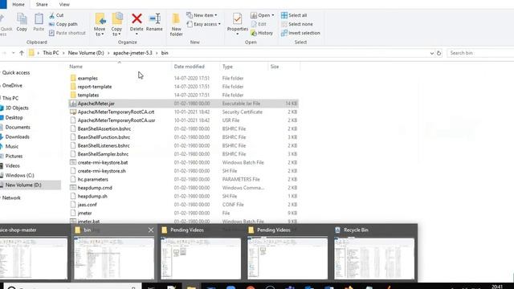Viewport: 514px width, 289px height.
Task: Open Desktop in navigation pane
Action: coord(14,117)
